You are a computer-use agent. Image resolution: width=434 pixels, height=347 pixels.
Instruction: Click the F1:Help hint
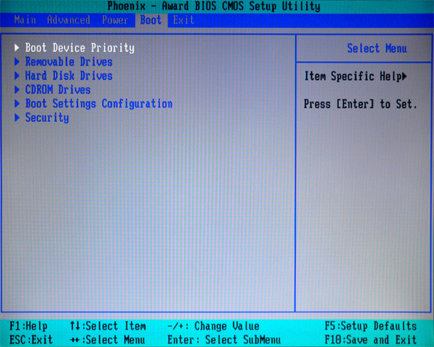(x=28, y=326)
